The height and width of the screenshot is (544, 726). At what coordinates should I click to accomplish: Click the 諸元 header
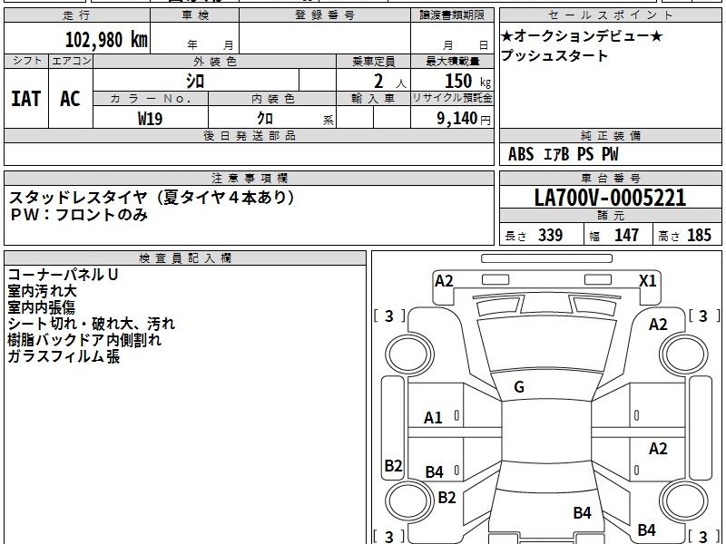coord(610,216)
